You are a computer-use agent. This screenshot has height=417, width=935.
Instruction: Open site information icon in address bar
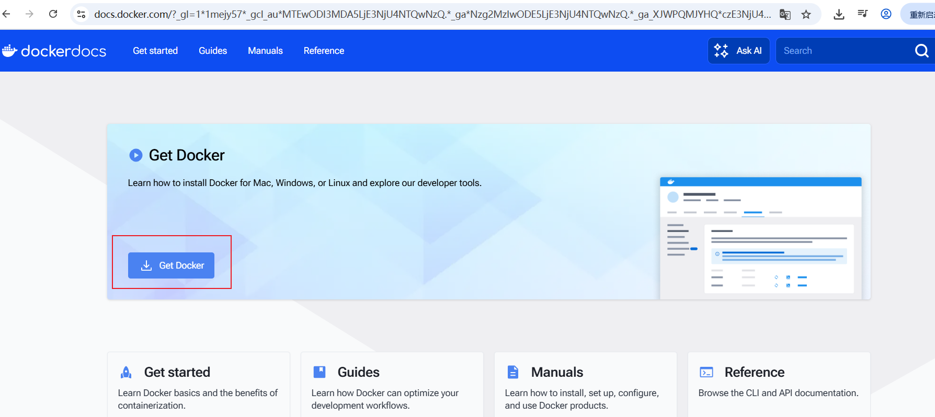pyautogui.click(x=81, y=14)
